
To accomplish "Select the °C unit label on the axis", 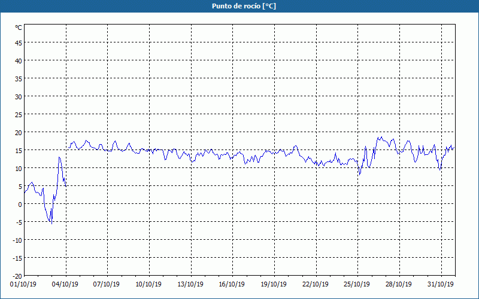I will click(x=19, y=28).
